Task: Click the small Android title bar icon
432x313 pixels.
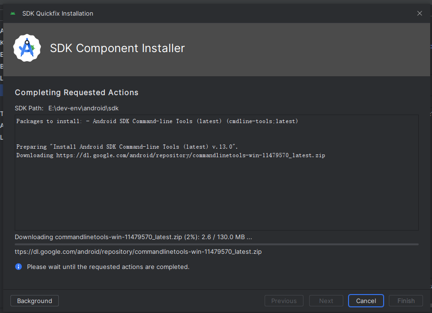Action: [13, 13]
